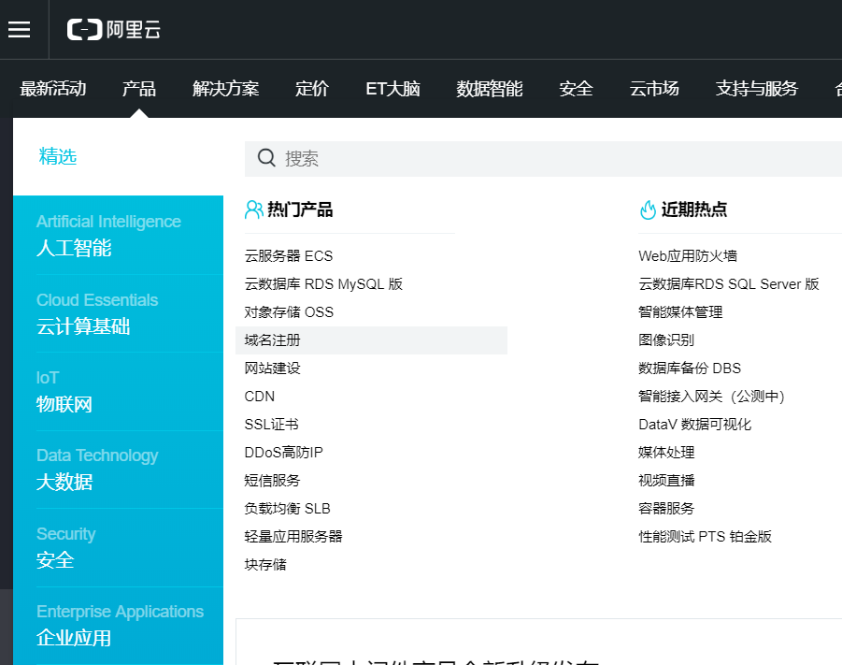Viewport: 842px width, 665px height.
Task: Open the 最新活动 nav item
Action: click(52, 89)
